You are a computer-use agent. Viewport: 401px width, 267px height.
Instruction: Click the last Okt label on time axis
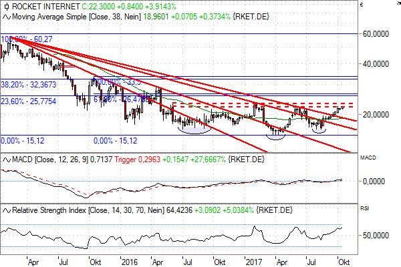tap(344, 262)
